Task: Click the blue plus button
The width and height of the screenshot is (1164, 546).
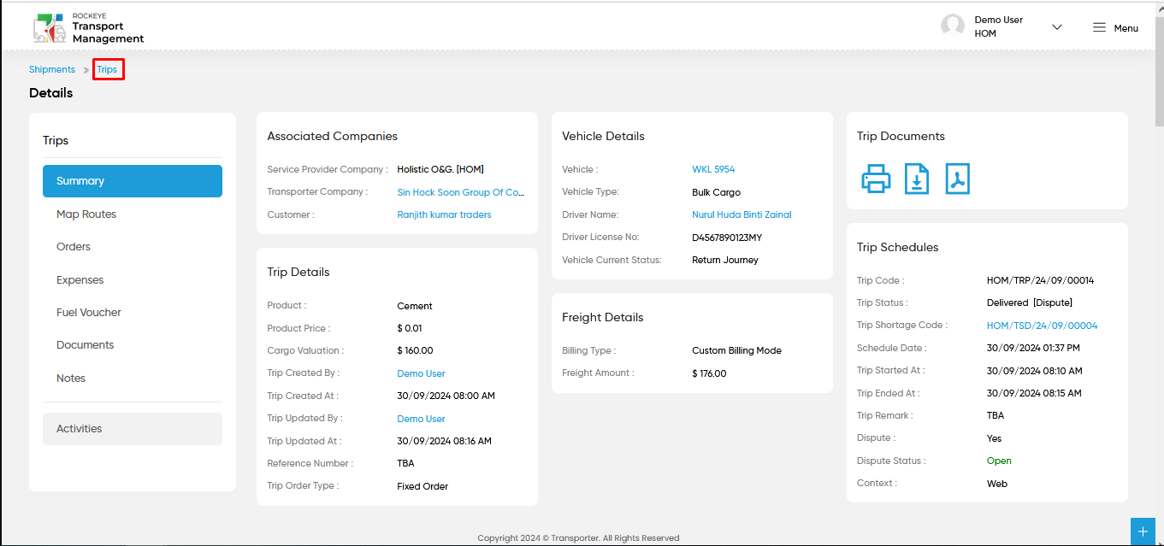Action: pos(1143,531)
